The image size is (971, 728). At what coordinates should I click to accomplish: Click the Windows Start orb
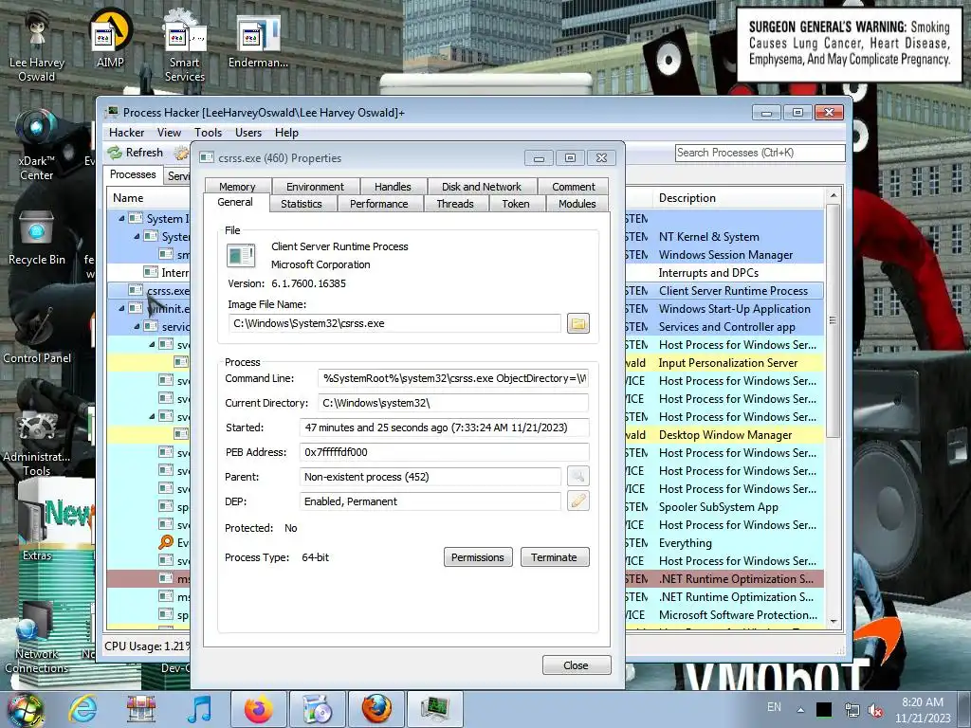coord(25,709)
